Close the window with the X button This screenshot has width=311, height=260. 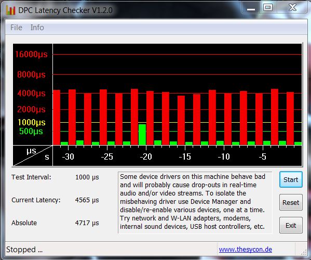[x=292, y=8]
